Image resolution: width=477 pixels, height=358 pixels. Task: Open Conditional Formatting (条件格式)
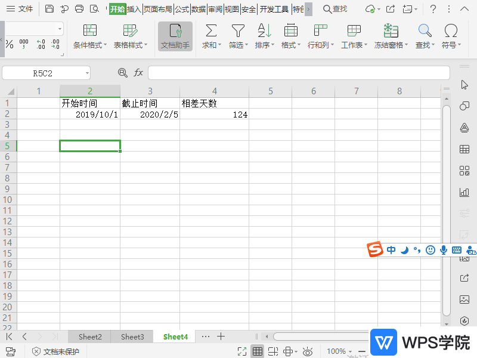90,36
